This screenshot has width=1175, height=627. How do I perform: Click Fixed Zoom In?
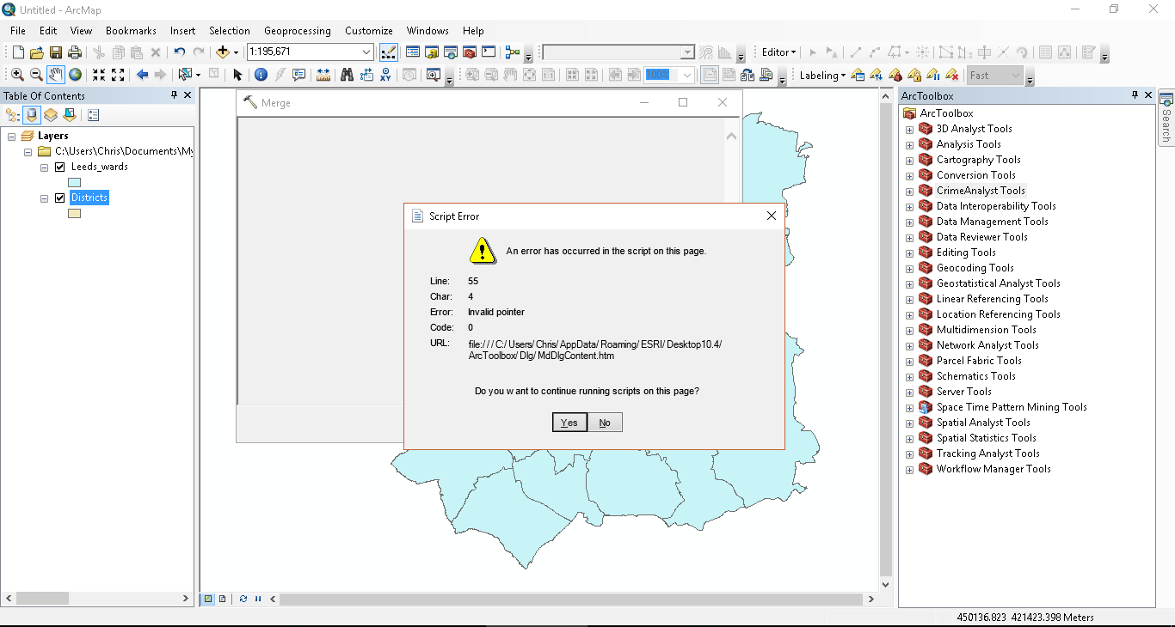(x=99, y=75)
